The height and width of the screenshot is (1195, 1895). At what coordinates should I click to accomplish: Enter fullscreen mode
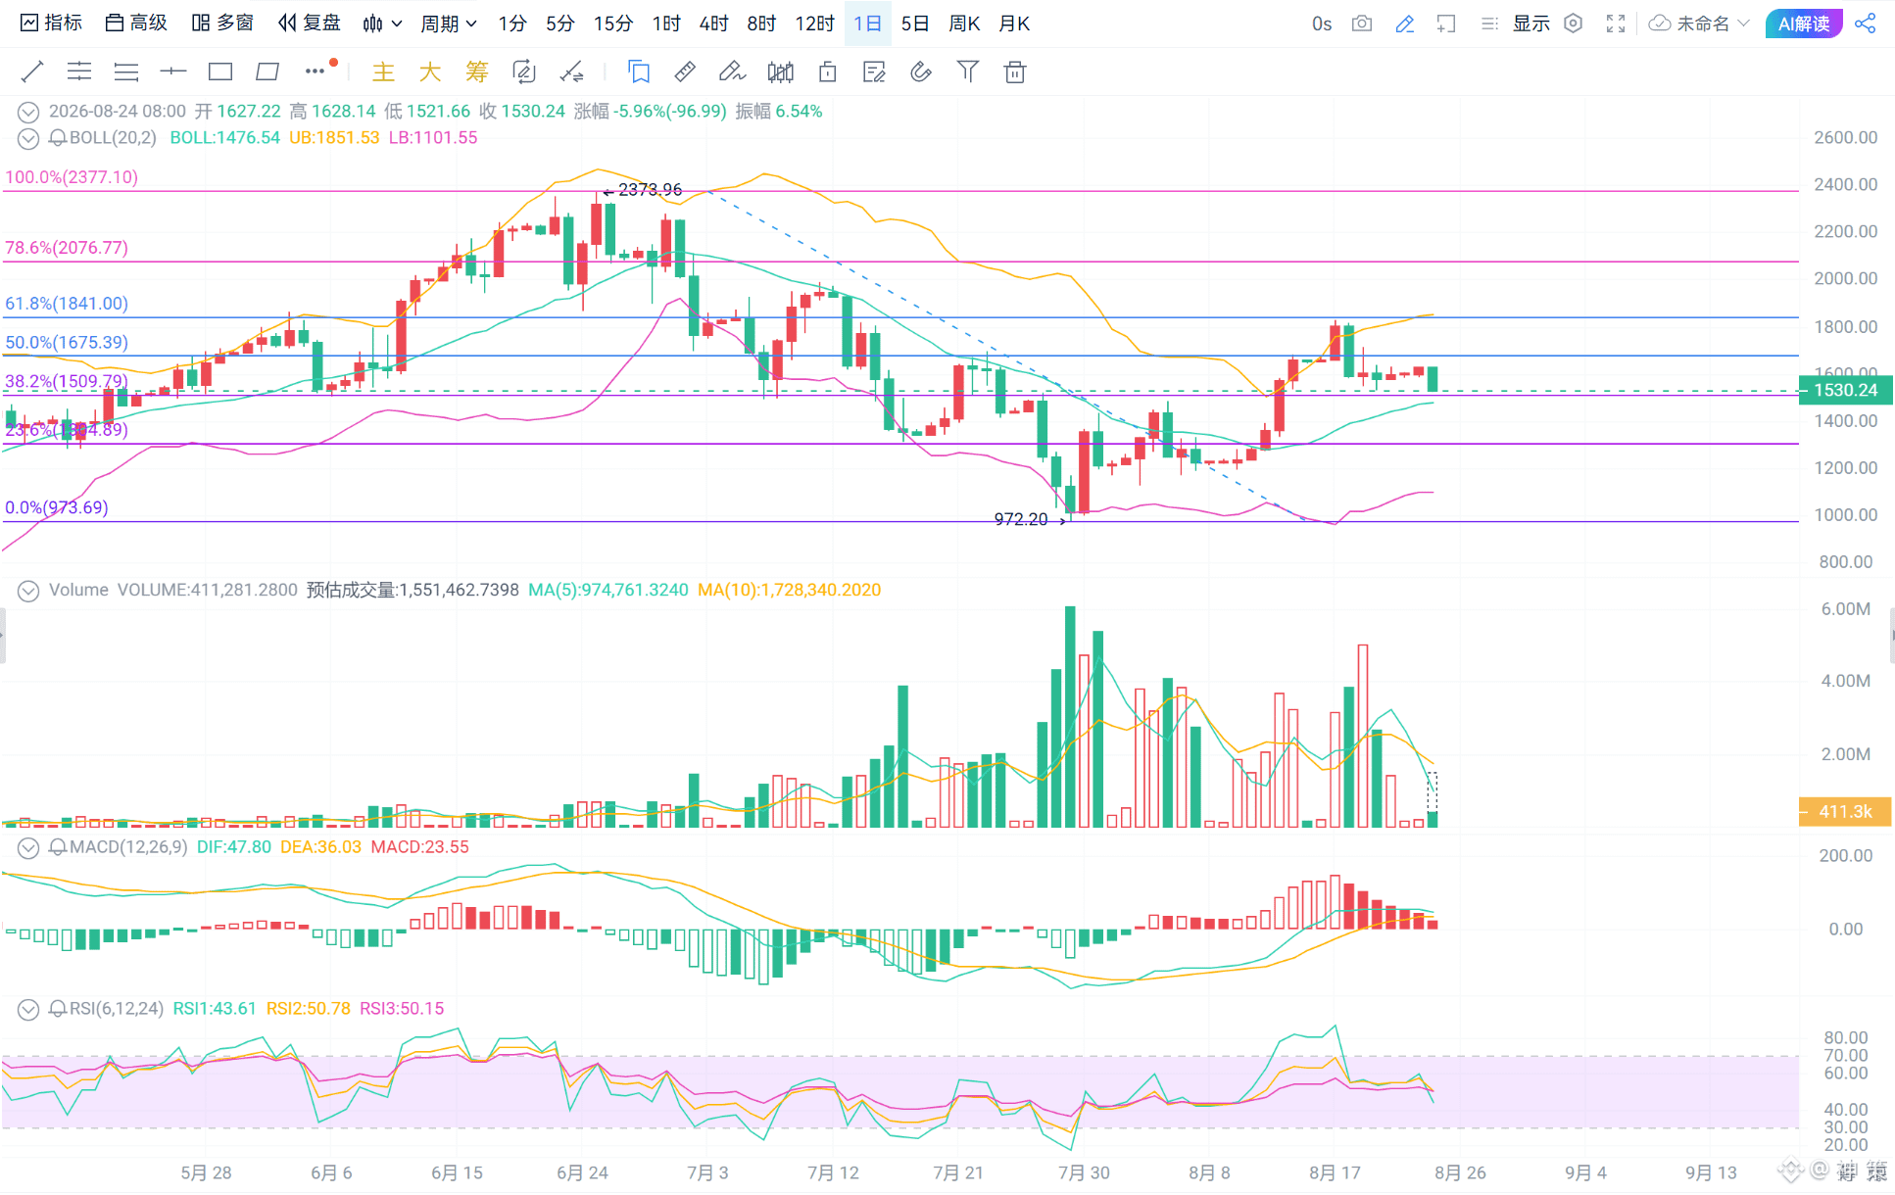pyautogui.click(x=1616, y=24)
